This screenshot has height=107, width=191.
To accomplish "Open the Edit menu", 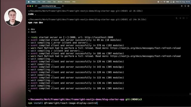I will coord(44,2).
